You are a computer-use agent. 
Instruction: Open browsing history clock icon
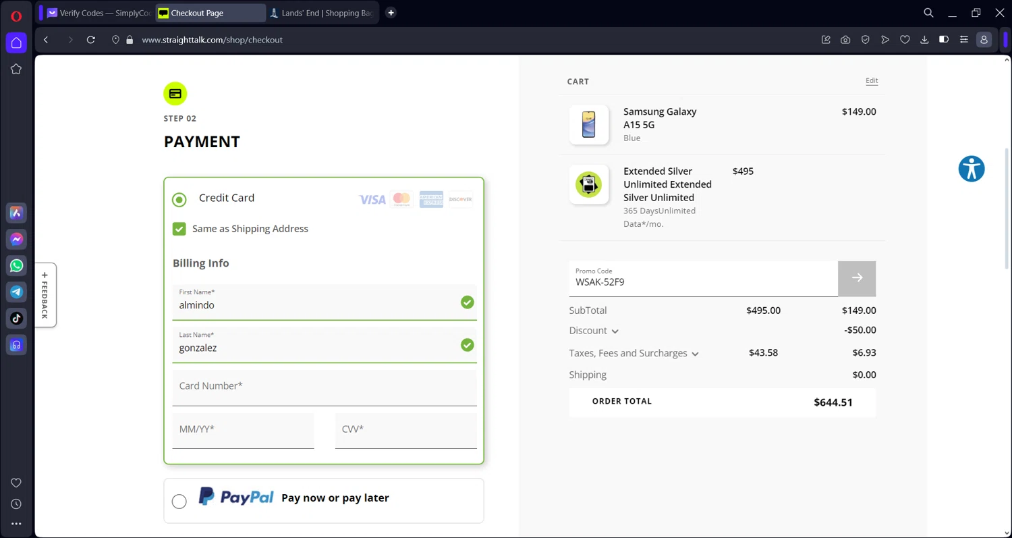click(x=16, y=504)
